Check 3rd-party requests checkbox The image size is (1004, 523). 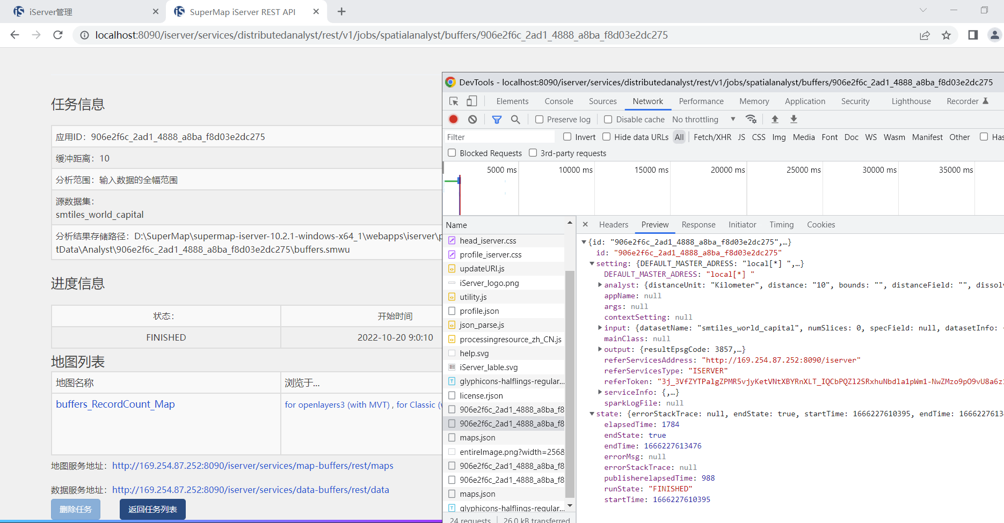533,153
